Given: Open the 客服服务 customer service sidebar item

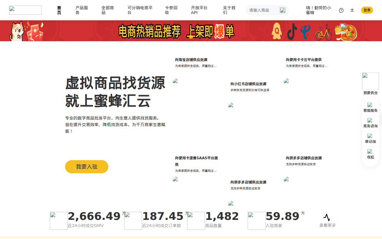Looking at the screenshot, I should [370, 107].
